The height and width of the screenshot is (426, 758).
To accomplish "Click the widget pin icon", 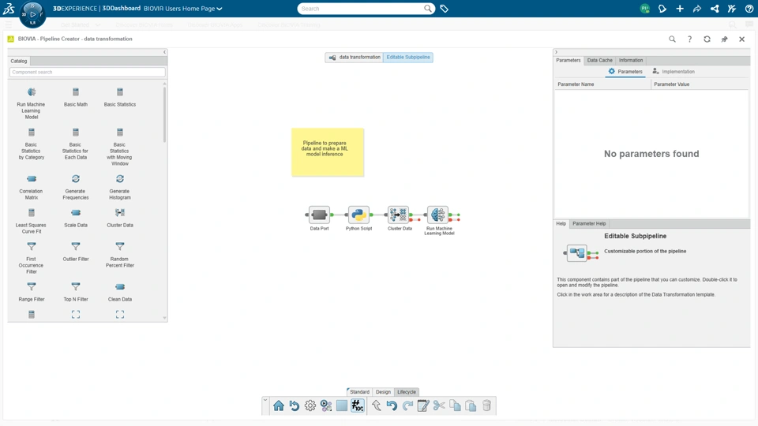I will [724, 39].
